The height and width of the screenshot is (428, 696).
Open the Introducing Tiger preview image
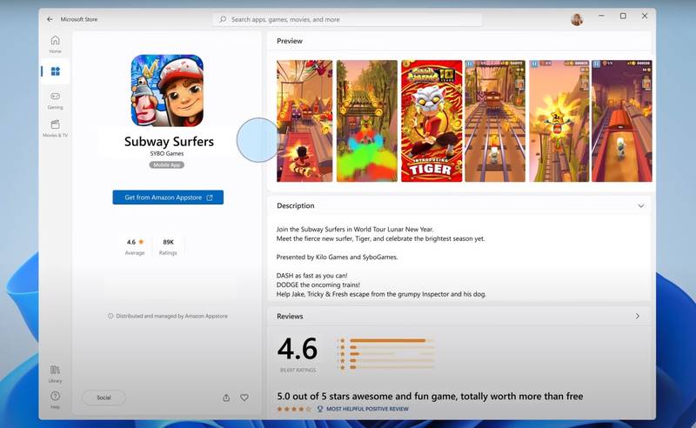[x=432, y=121]
